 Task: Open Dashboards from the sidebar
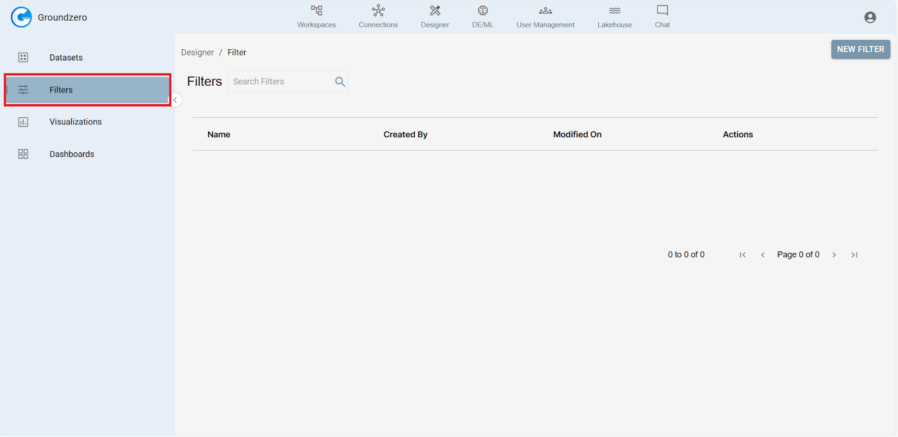(x=72, y=154)
